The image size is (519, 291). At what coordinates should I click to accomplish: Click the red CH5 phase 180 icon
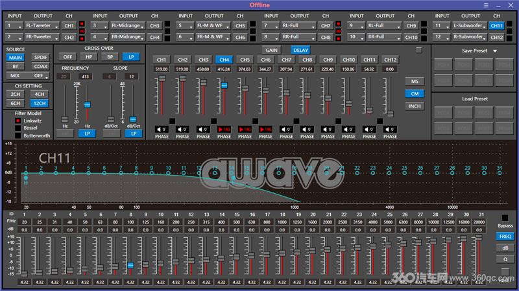pos(245,129)
